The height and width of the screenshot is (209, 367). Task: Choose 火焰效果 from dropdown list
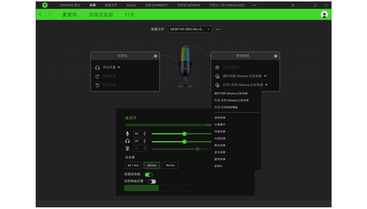pos(220,139)
